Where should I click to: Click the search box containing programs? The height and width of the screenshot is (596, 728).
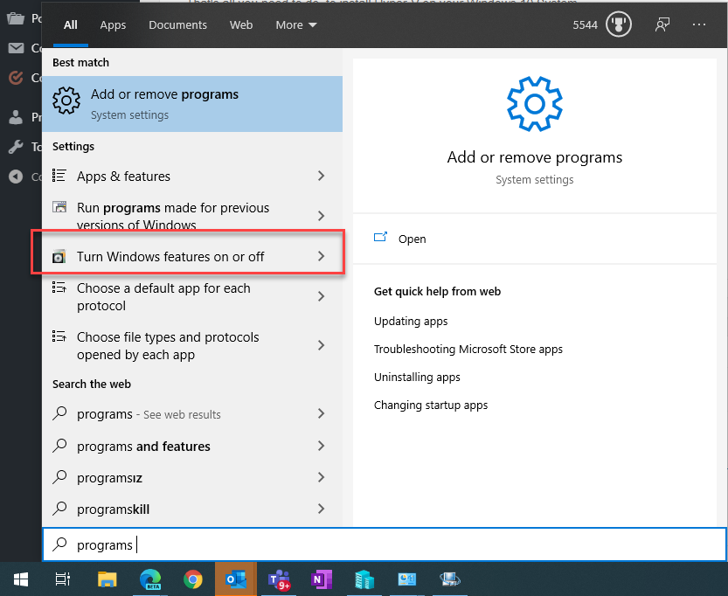click(x=385, y=544)
